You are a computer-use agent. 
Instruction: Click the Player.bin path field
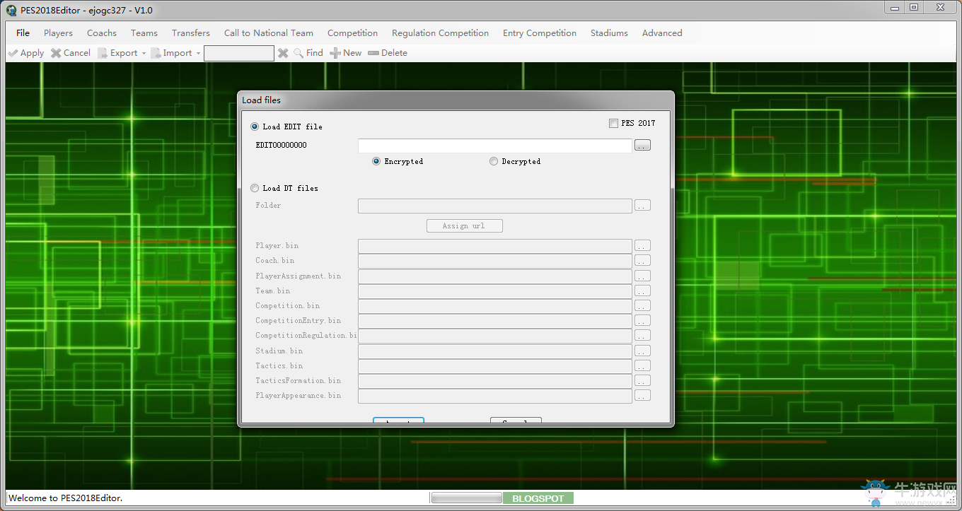(x=495, y=246)
